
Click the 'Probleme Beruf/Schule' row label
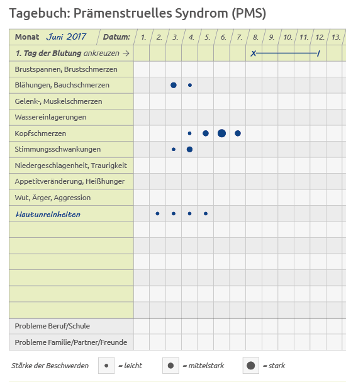pos(52,326)
